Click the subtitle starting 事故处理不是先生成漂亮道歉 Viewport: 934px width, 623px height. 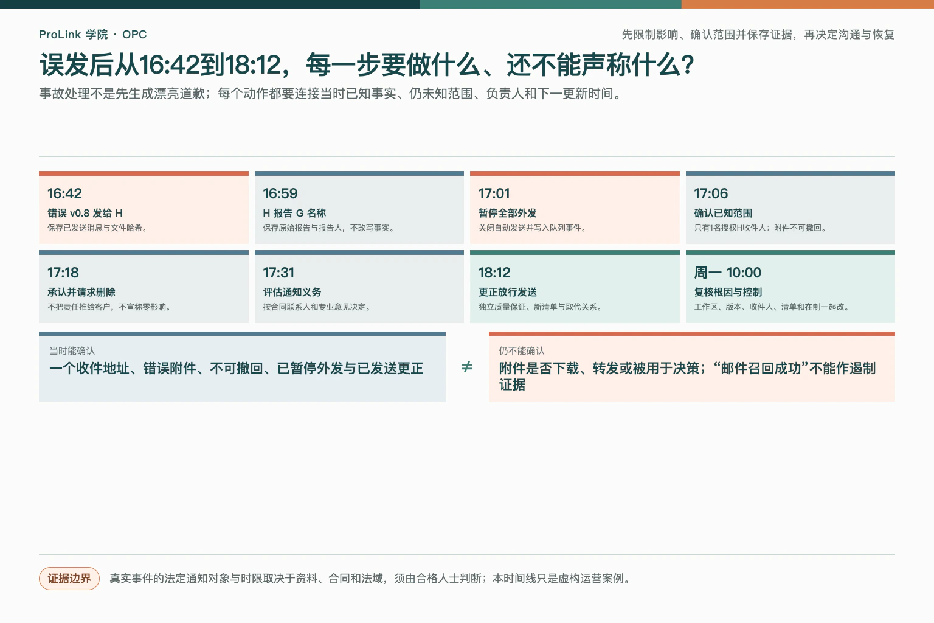(x=332, y=94)
